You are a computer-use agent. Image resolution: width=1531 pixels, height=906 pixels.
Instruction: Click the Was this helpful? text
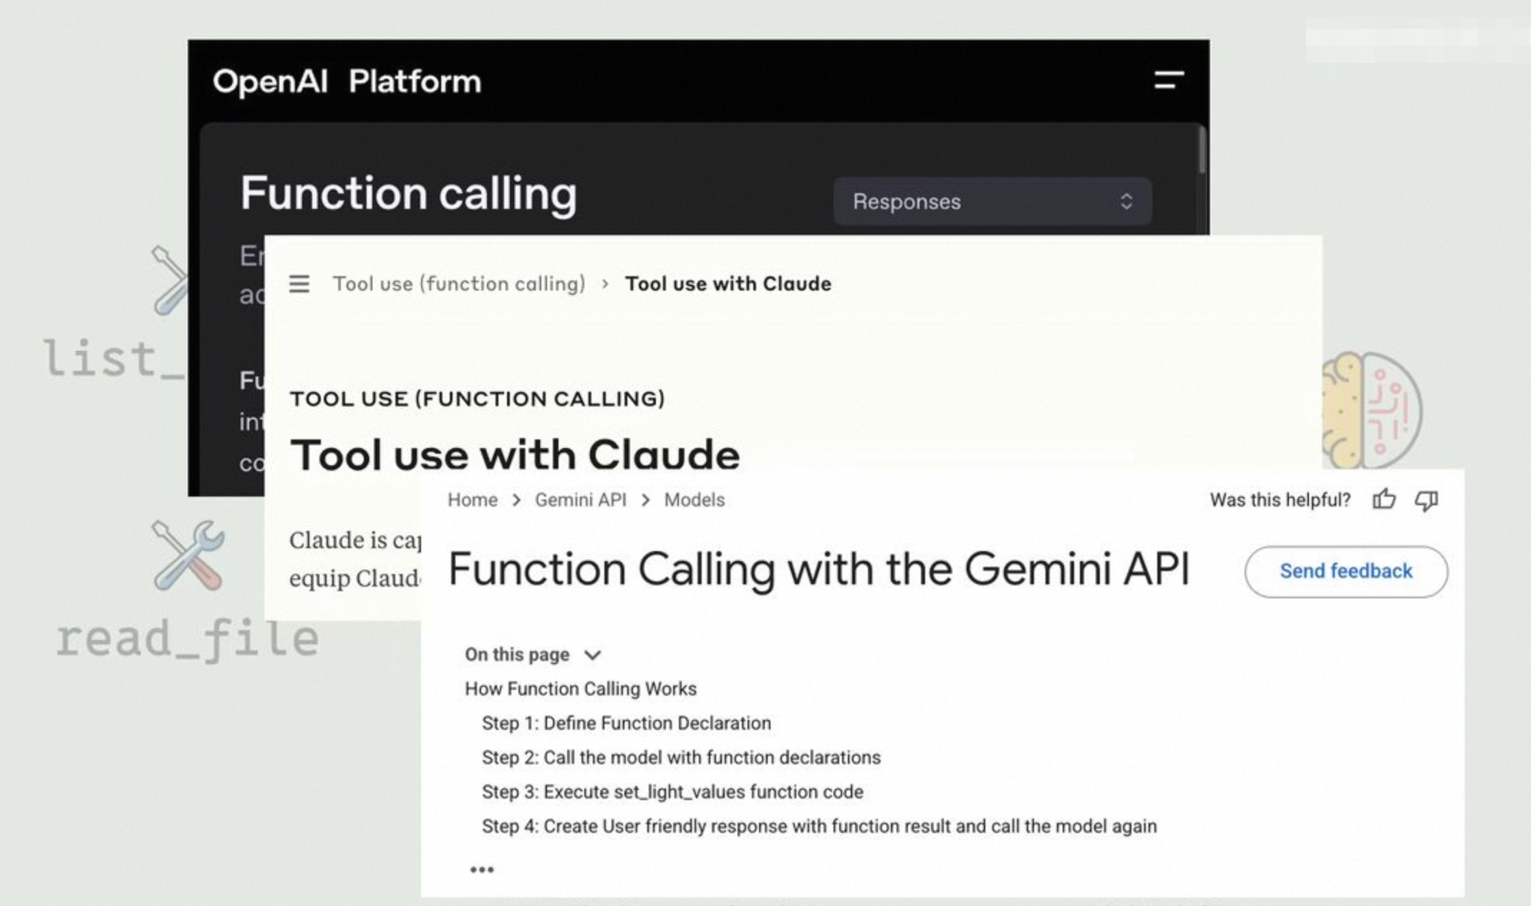click(x=1280, y=500)
